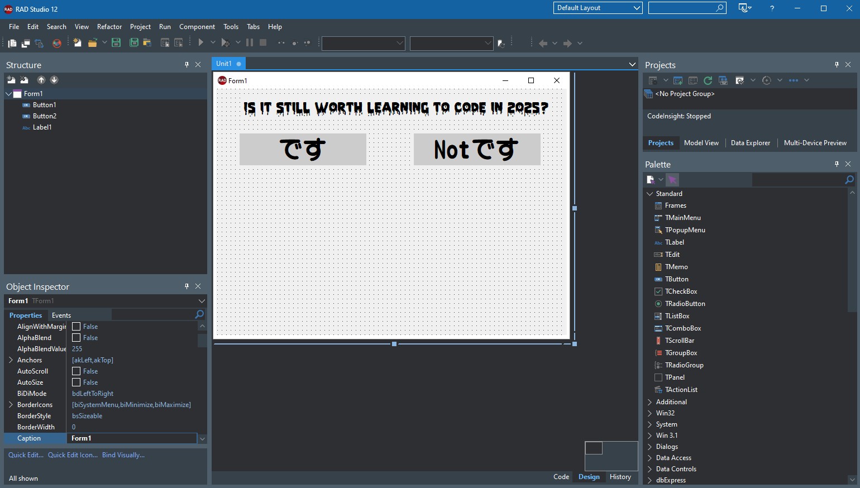Switch to the Data Explorer tab
860x488 pixels.
[751, 143]
